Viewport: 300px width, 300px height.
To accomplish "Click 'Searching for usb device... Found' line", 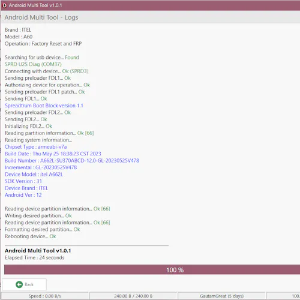I will [x=42, y=58].
